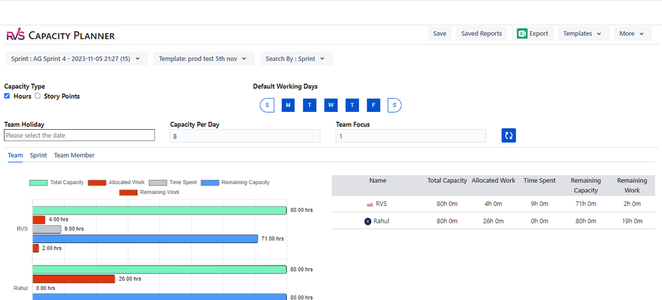Click Rahul name in the table

click(x=381, y=221)
